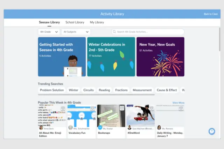Screen dimensions: 224x149
Task: Open the Vocabulary Fun activity thumbnail
Action: (82, 116)
